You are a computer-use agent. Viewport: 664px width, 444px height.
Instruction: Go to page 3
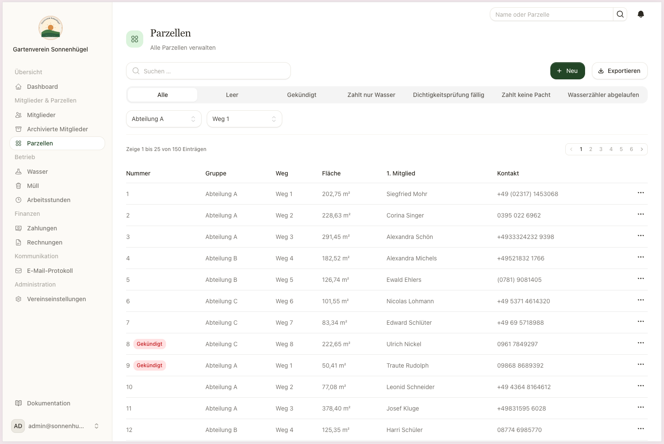click(x=601, y=149)
